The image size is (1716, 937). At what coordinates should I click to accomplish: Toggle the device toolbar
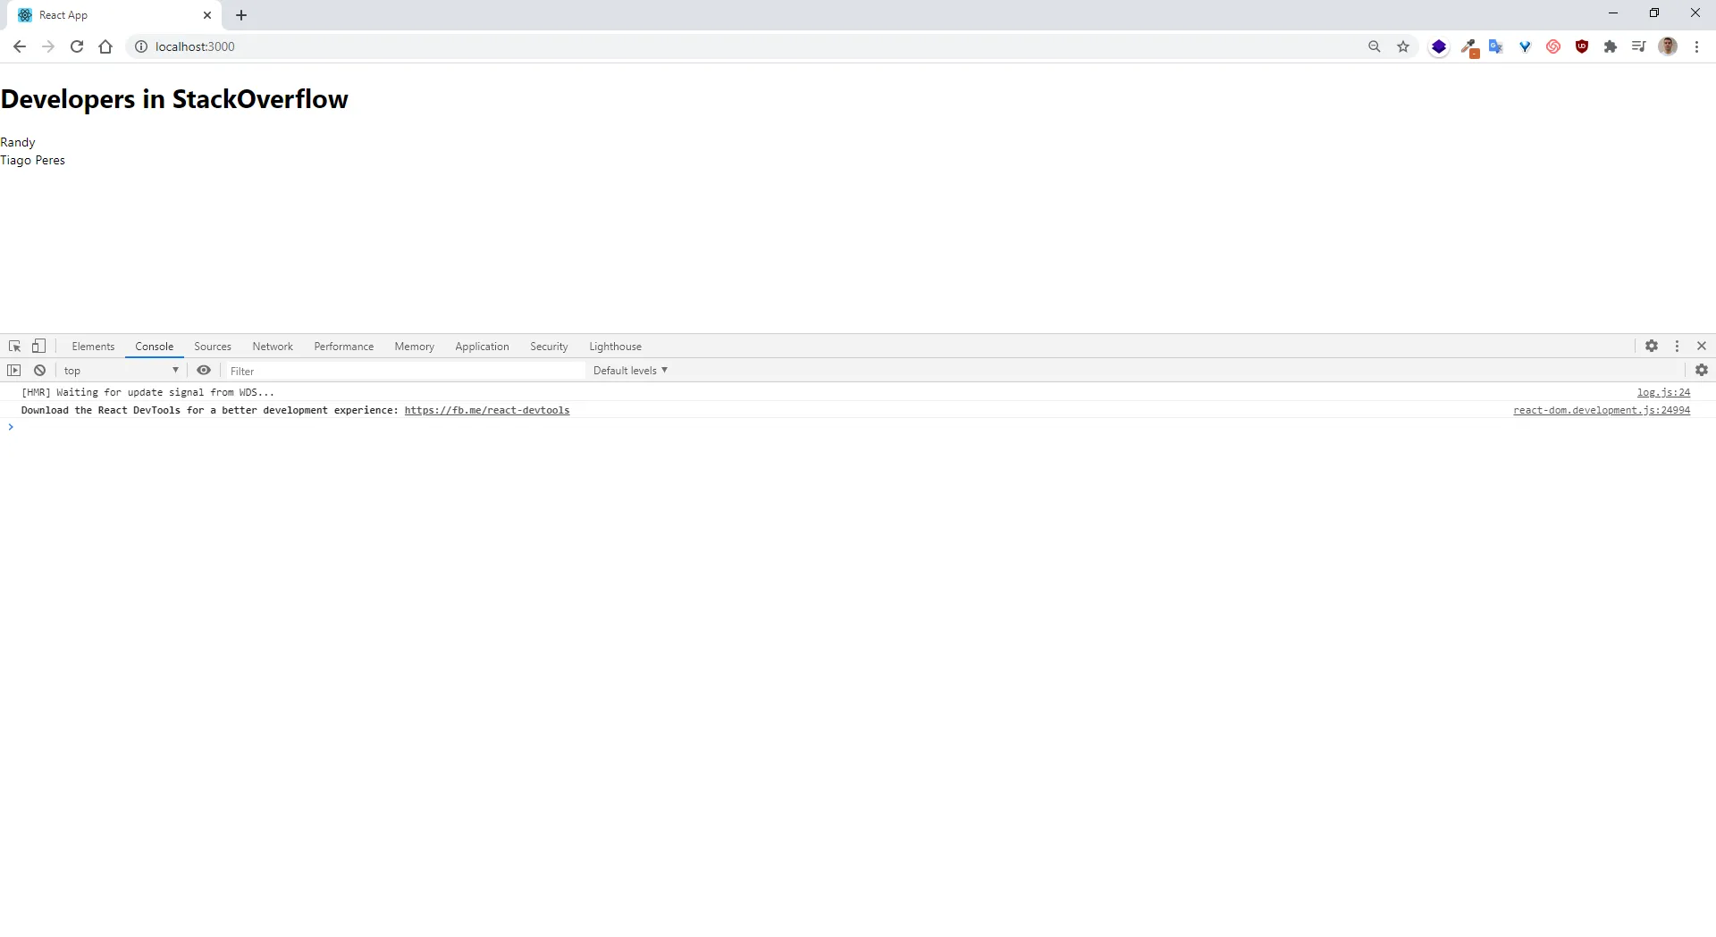click(x=38, y=347)
